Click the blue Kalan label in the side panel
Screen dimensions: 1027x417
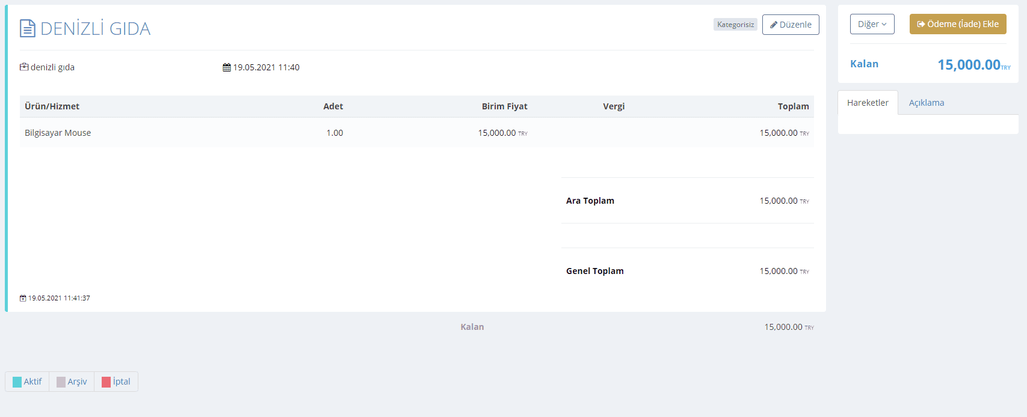point(864,64)
